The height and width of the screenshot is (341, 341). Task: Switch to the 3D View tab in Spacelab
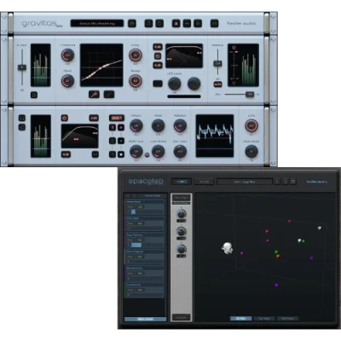click(240, 319)
